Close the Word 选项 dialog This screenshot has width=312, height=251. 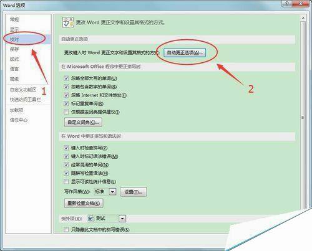(x=301, y=4)
